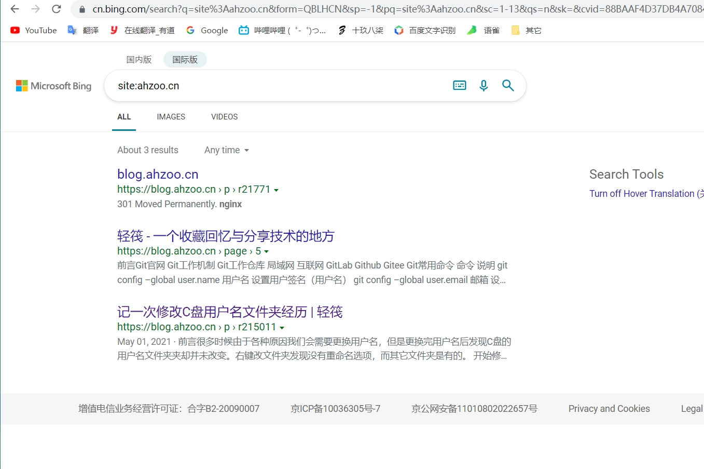704x469 pixels.
Task: Switch to the VIDEOS tab
Action: (x=224, y=117)
